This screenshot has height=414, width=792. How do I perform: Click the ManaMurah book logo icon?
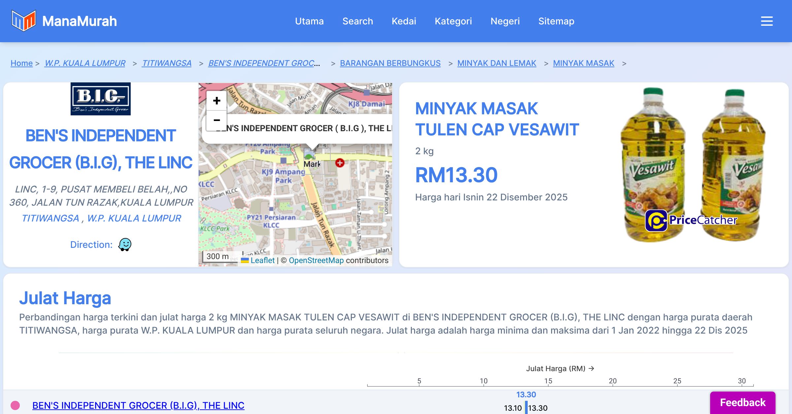pyautogui.click(x=23, y=21)
